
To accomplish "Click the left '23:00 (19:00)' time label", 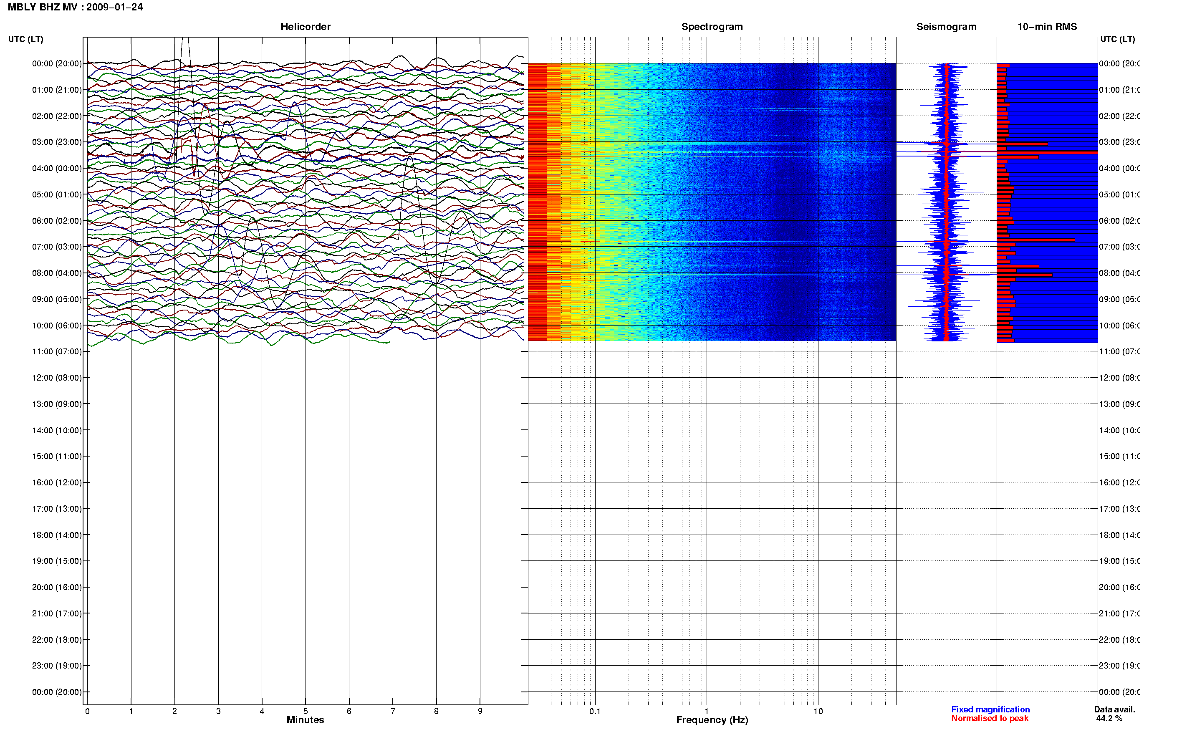I will coord(57,666).
